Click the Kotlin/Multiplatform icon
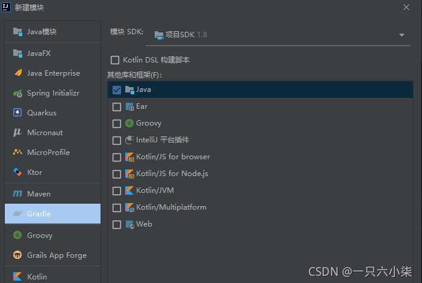Viewport: 422px width, 283px height. point(129,207)
